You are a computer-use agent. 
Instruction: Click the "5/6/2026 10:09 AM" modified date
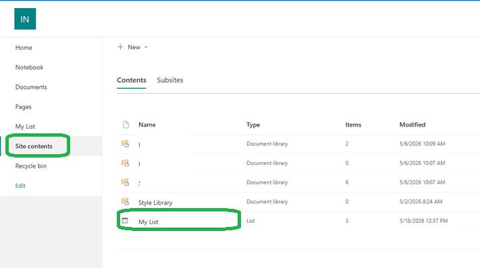click(x=422, y=144)
